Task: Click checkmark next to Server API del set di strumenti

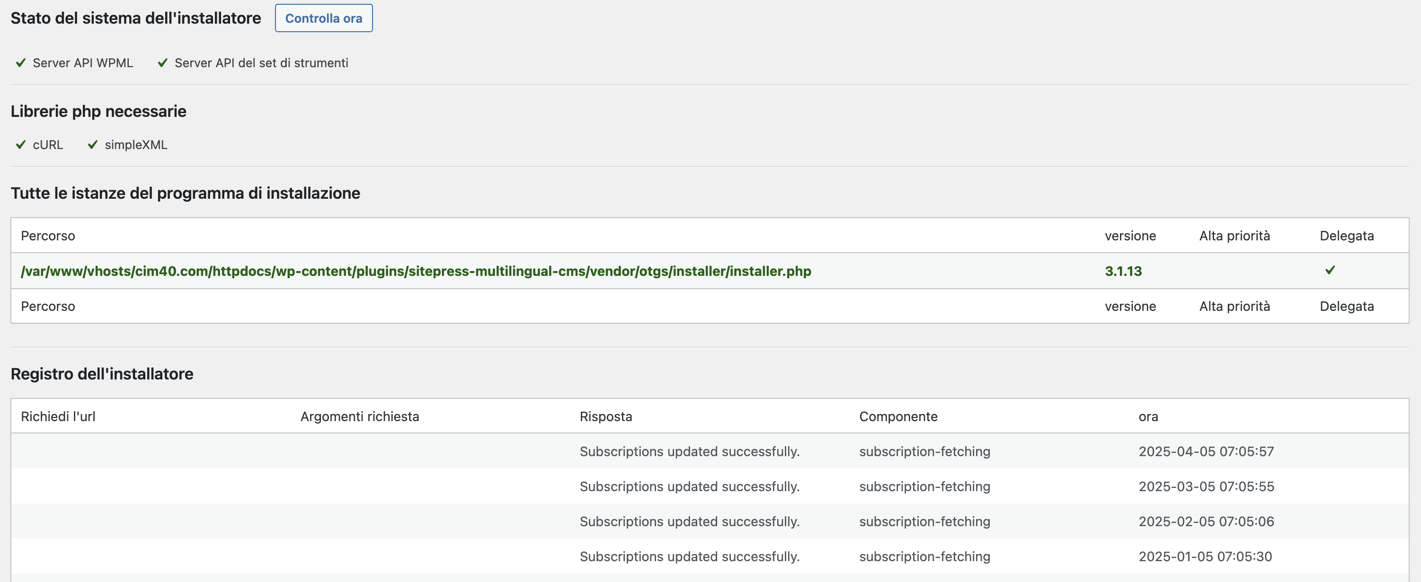Action: click(162, 63)
